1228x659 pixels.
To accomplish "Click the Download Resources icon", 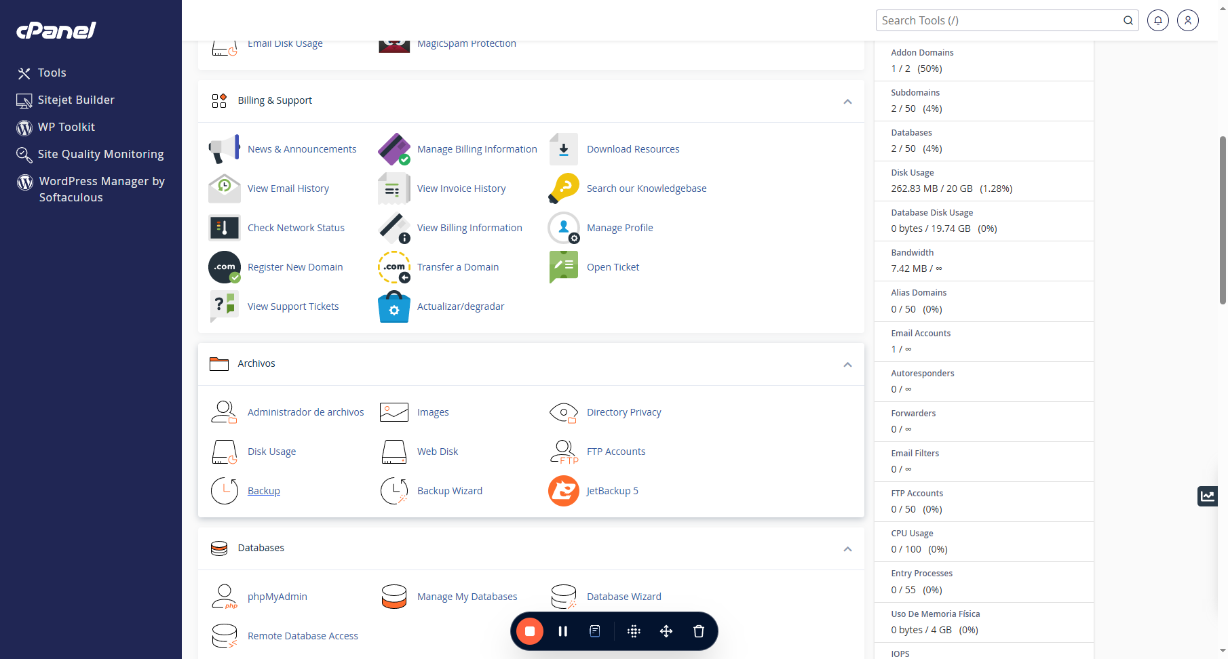I will tap(564, 149).
